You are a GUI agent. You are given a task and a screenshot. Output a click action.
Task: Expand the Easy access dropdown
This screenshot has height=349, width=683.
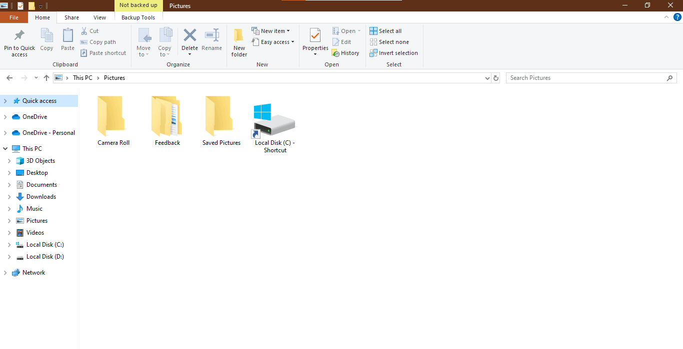click(x=273, y=42)
